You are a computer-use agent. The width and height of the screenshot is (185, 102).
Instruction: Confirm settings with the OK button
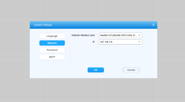[96, 70]
